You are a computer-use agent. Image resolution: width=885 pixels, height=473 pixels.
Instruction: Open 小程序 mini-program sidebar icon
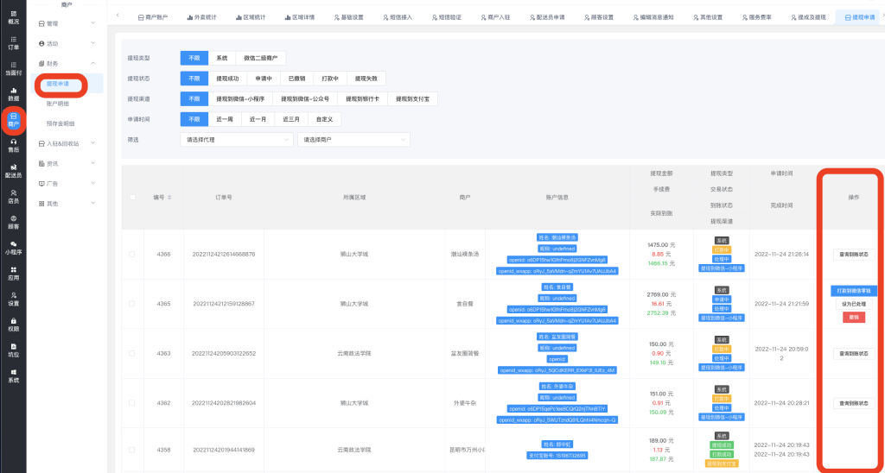coord(13,247)
